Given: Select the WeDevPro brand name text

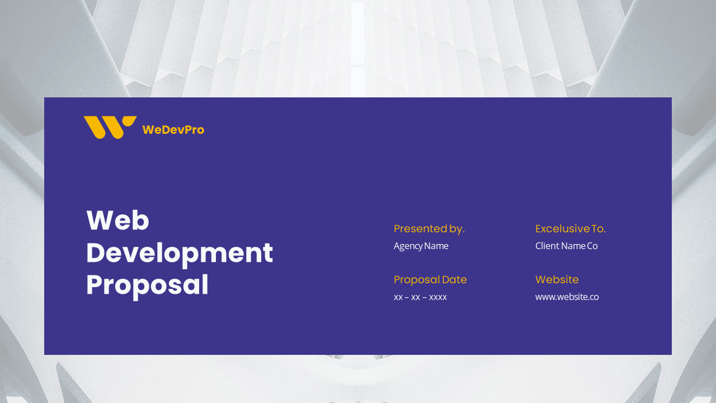Looking at the screenshot, I should (x=173, y=130).
